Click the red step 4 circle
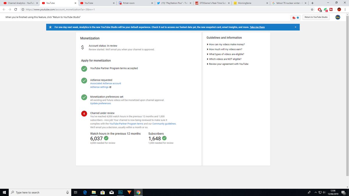Viewport: 349px width, 196px height. click(x=84, y=114)
